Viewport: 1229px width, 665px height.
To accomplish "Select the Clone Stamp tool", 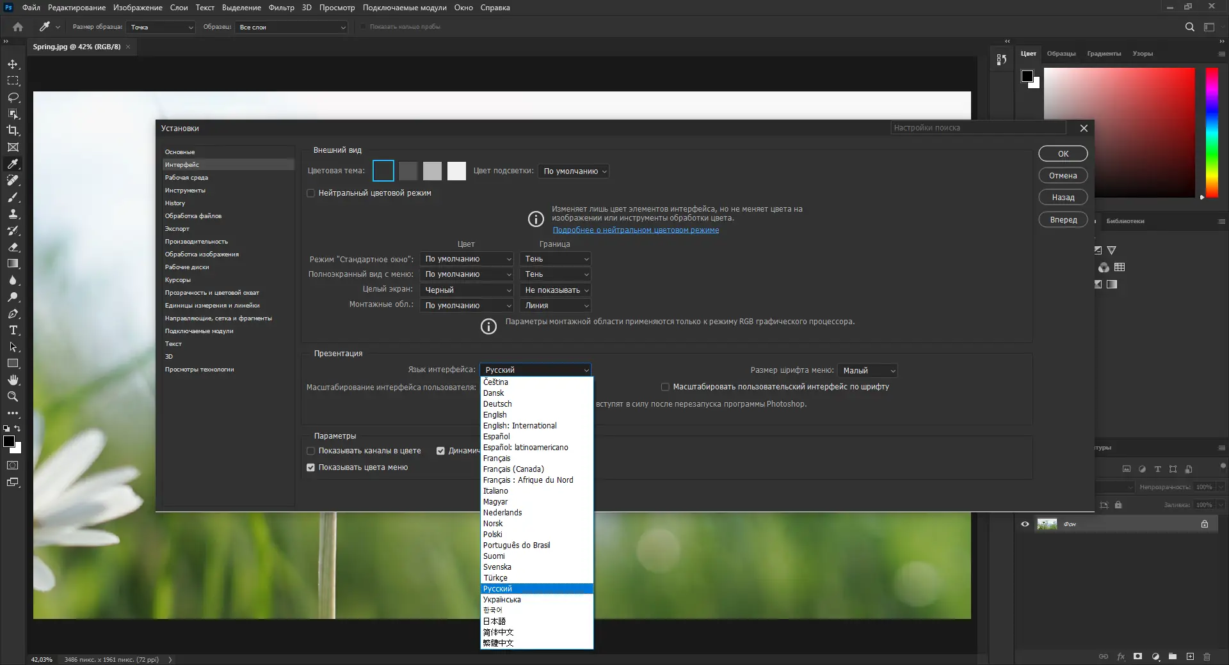I will [x=13, y=214].
